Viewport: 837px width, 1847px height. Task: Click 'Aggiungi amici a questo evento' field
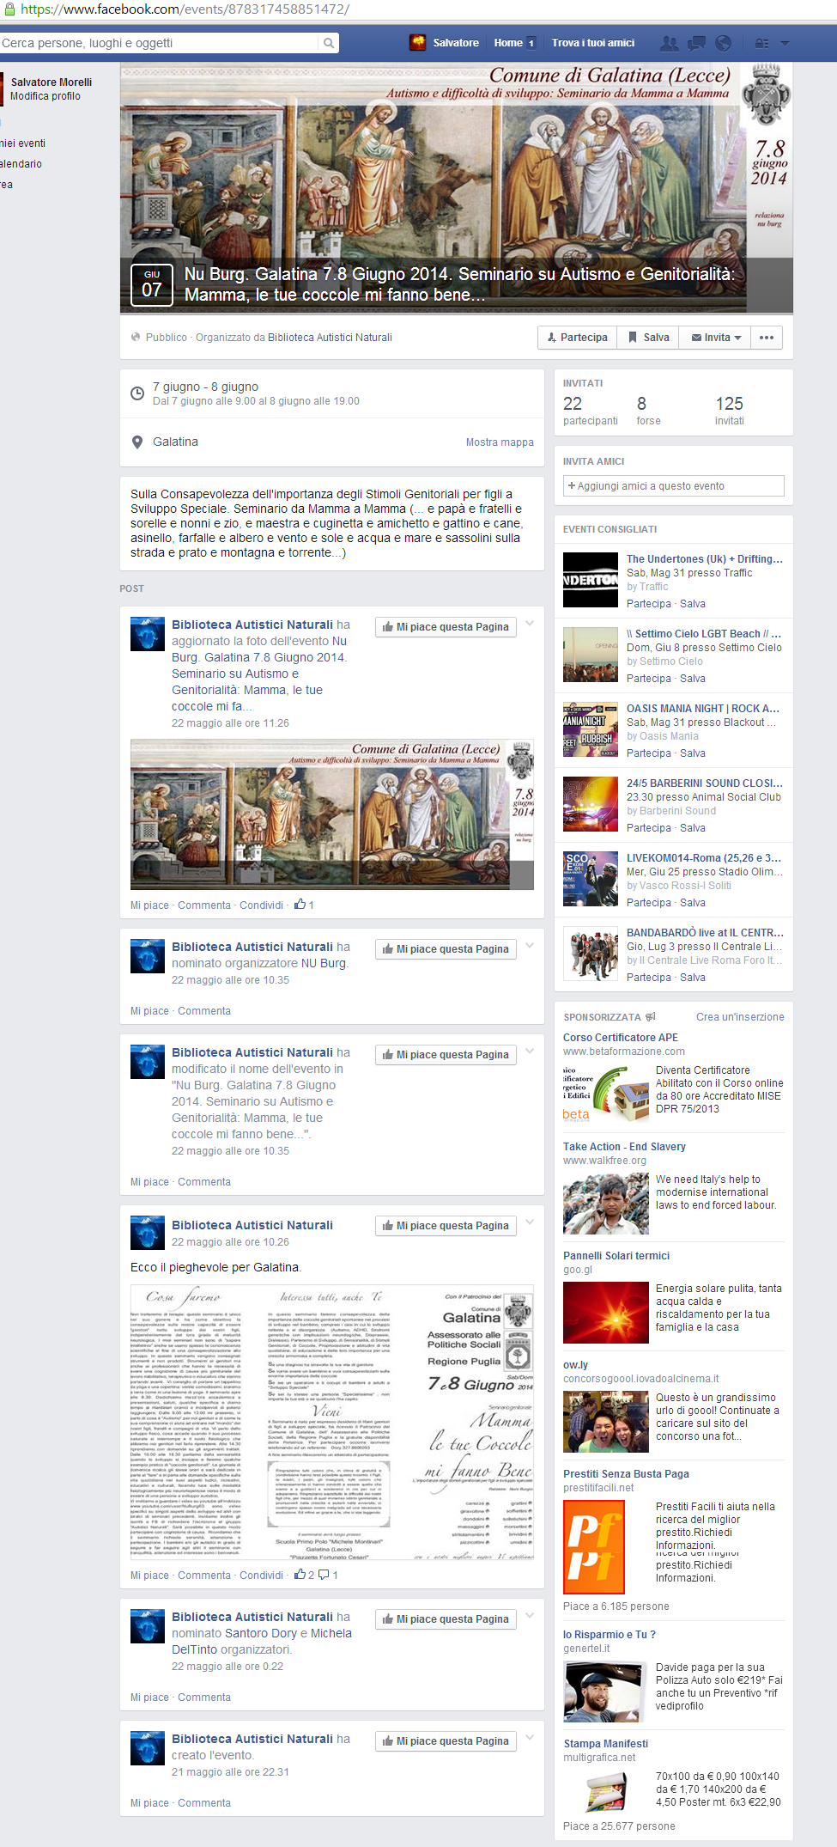click(674, 486)
